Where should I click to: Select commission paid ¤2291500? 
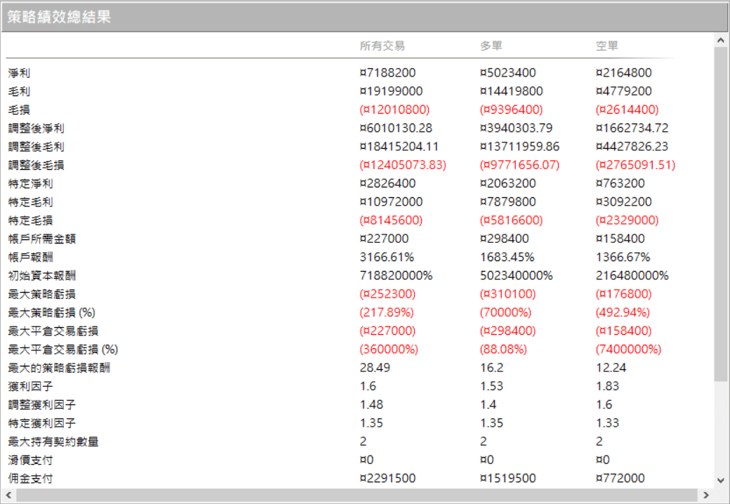pyautogui.click(x=387, y=479)
